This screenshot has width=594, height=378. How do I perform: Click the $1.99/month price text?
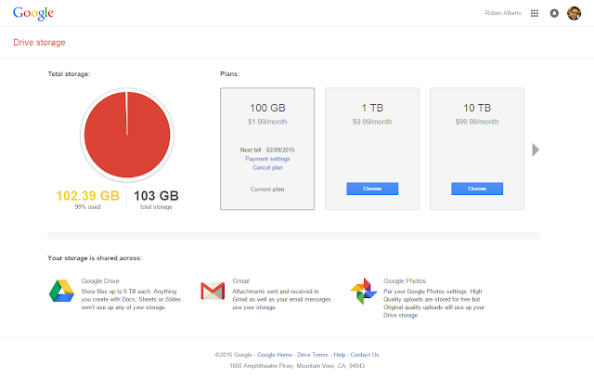click(267, 122)
